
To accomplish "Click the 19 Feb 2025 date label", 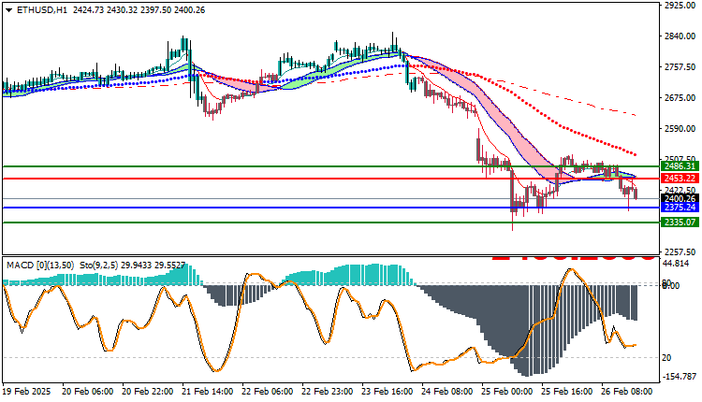I will 26,392.
